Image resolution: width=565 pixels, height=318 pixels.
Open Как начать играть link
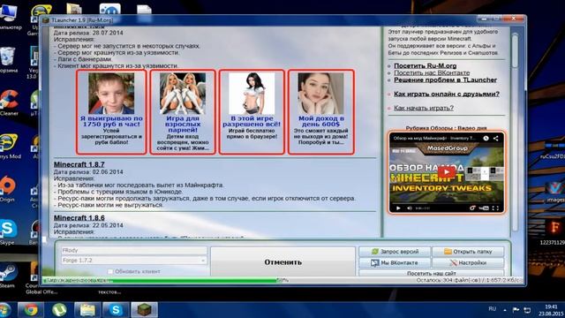point(424,108)
